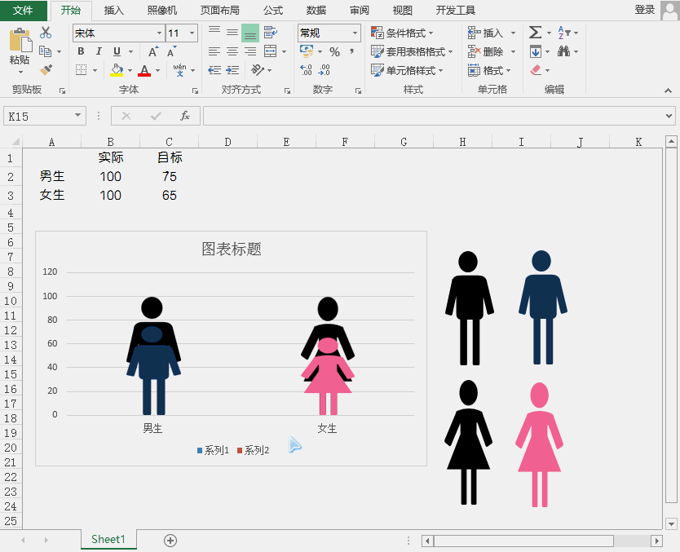Toggle Underline formatting
This screenshot has width=680, height=552.
tap(117, 51)
